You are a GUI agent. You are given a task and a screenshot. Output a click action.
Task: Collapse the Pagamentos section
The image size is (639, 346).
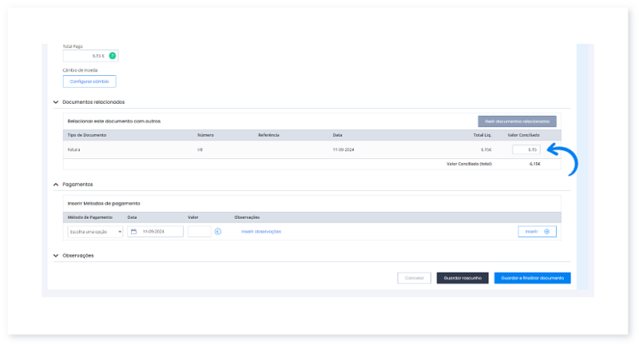(56, 184)
